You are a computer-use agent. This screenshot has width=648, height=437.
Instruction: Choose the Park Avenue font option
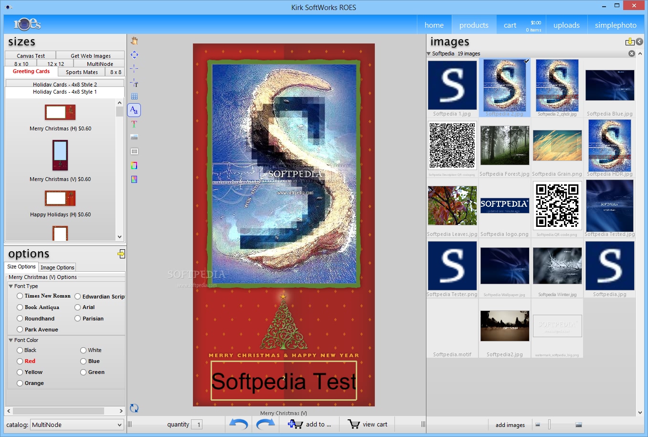pyautogui.click(x=20, y=330)
